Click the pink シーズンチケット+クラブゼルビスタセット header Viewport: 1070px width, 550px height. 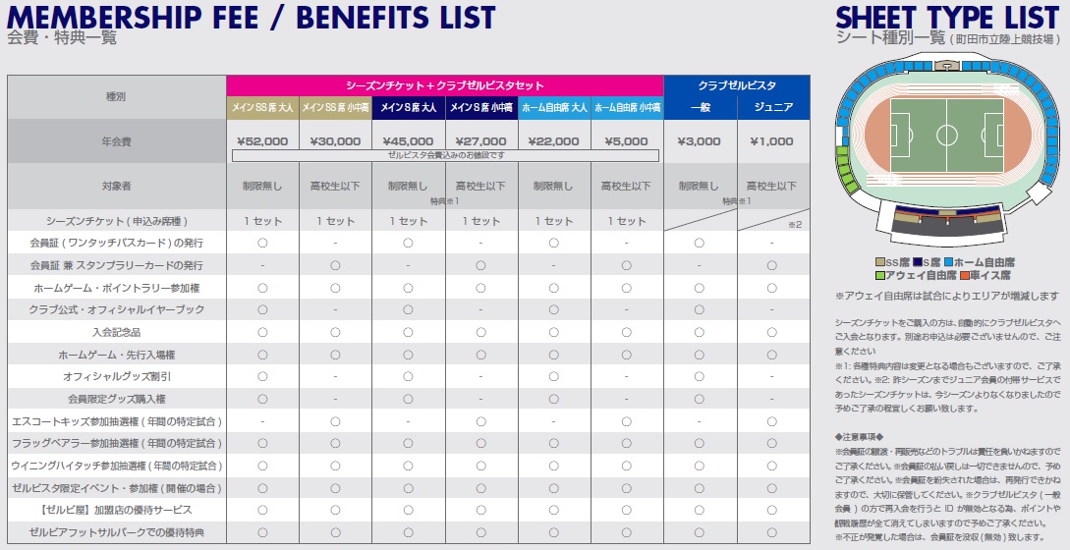pyautogui.click(x=444, y=84)
